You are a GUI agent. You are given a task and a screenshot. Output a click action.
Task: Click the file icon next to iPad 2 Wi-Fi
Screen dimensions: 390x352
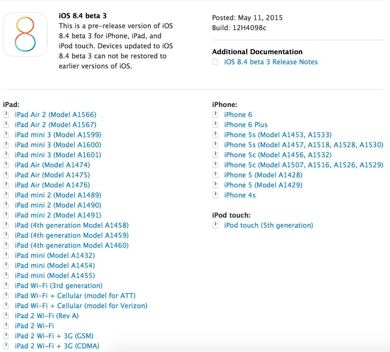(6, 326)
